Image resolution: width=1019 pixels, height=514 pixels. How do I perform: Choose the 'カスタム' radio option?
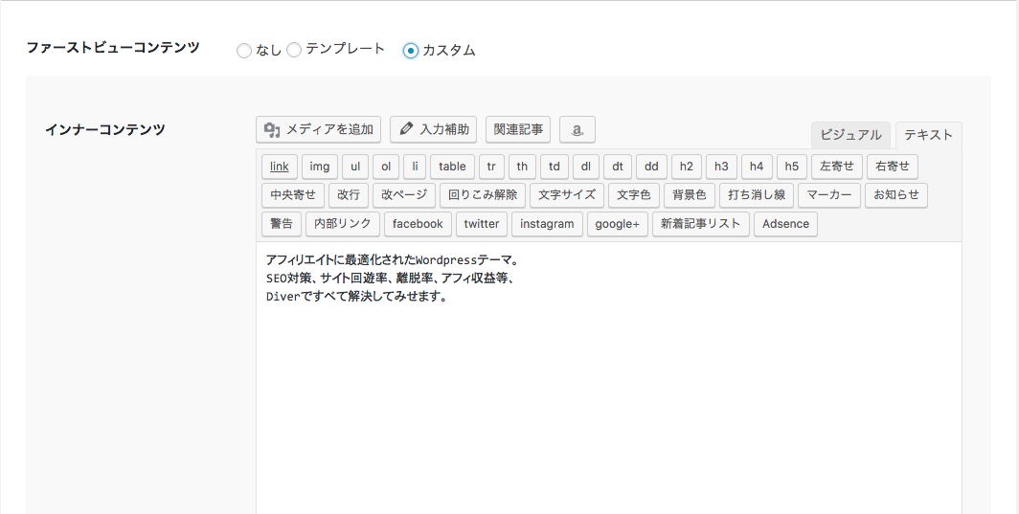click(x=411, y=51)
